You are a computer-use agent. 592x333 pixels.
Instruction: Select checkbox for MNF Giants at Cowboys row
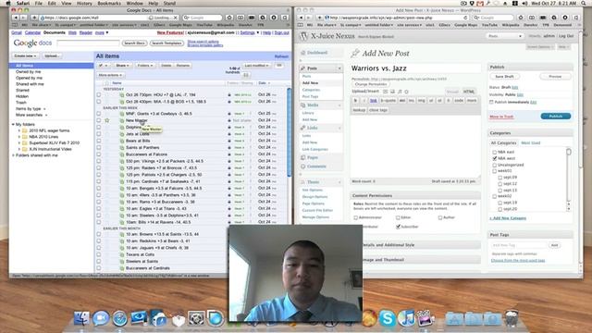click(99, 113)
